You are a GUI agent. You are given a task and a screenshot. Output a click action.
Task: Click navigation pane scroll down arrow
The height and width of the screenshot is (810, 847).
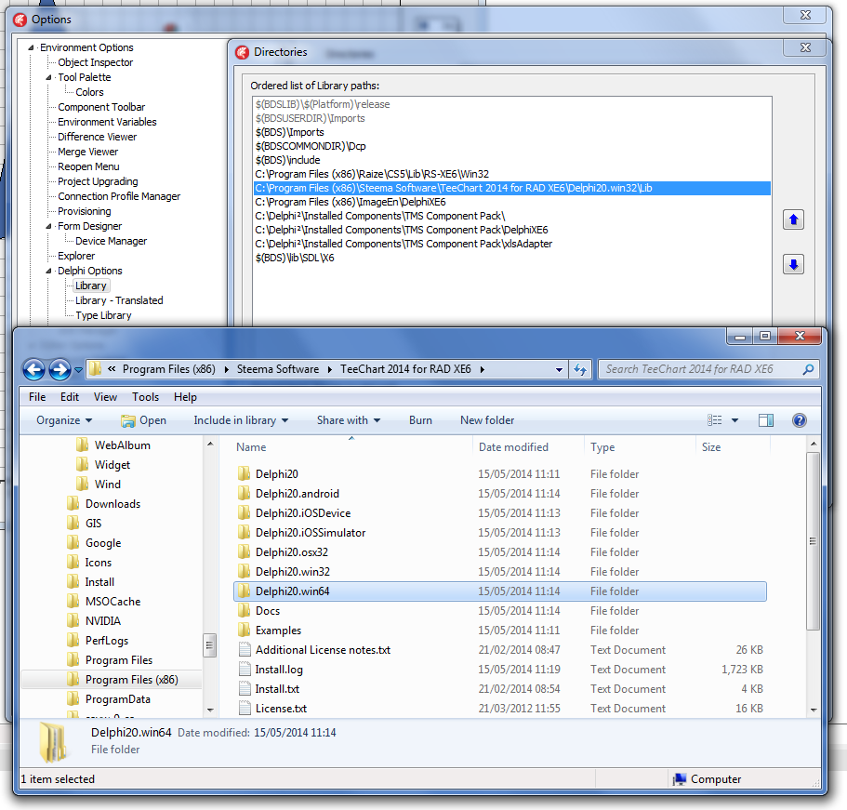[x=210, y=710]
